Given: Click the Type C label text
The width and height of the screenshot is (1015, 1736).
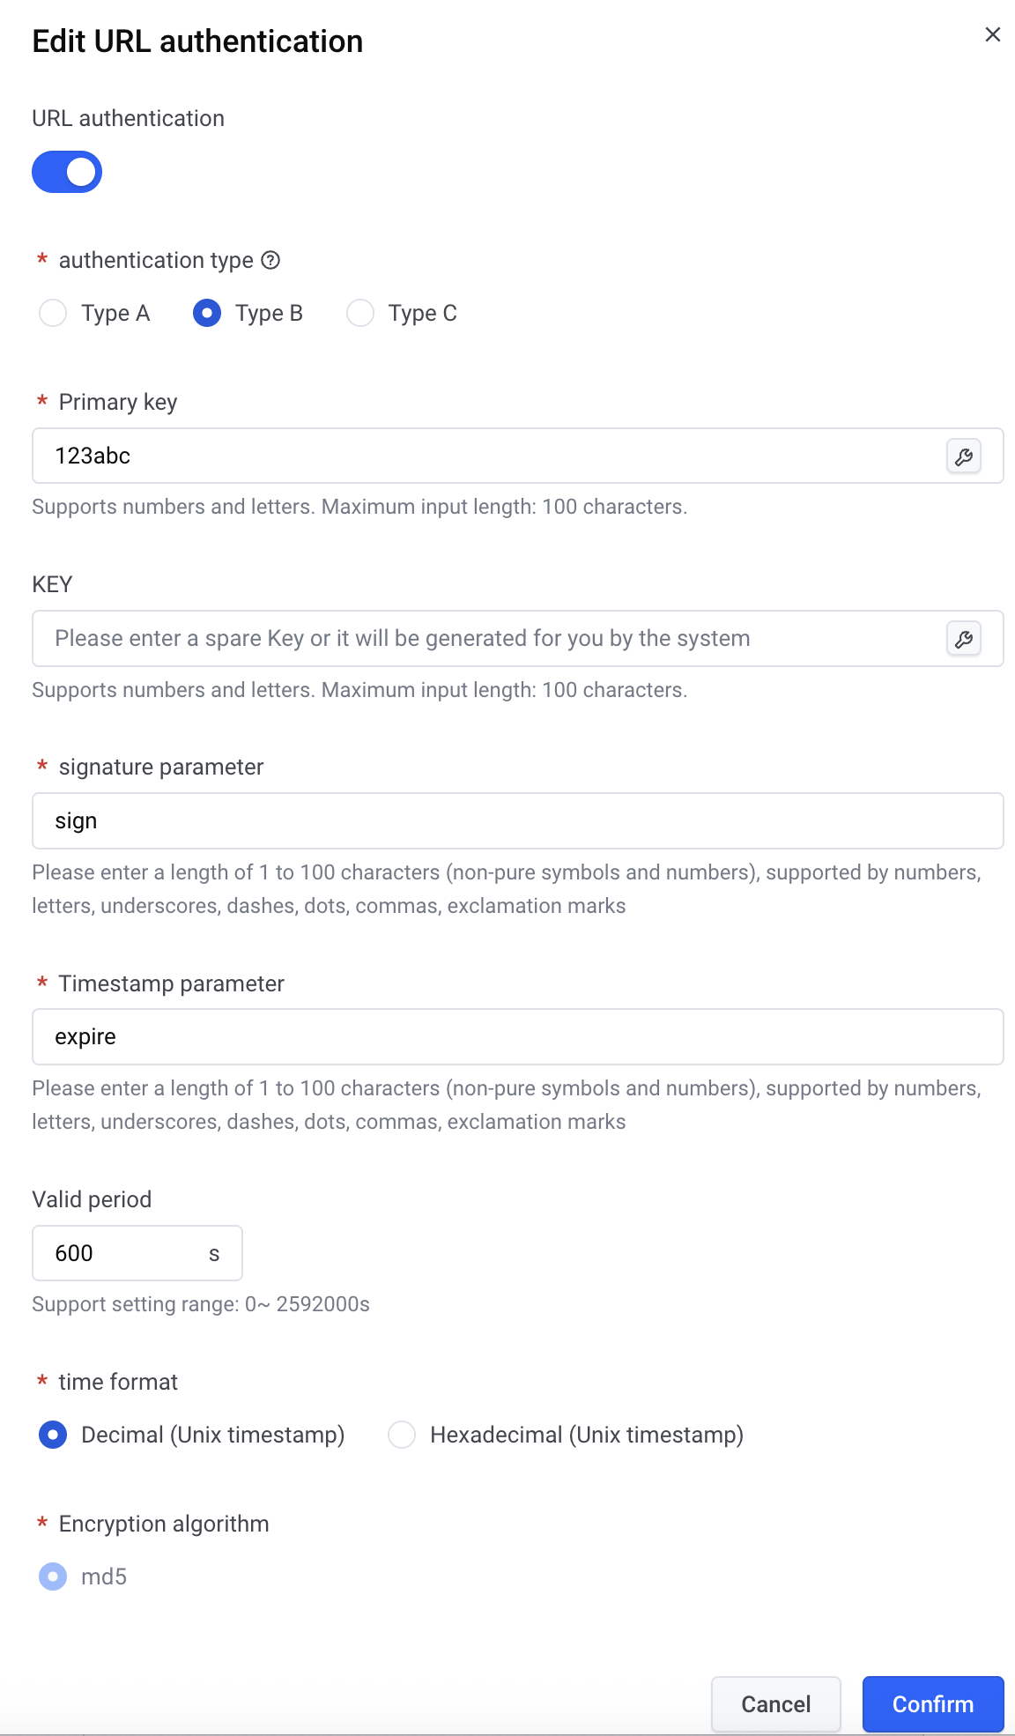Looking at the screenshot, I should pos(423,313).
